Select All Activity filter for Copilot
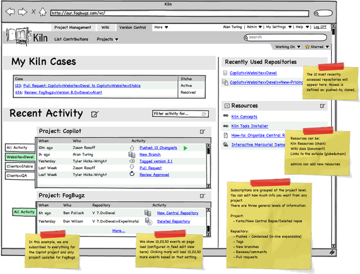The image size is (360, 274). pyautogui.click(x=17, y=147)
